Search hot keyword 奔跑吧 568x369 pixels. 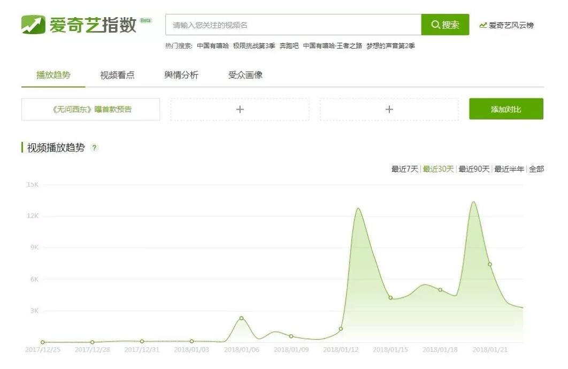pyautogui.click(x=289, y=45)
